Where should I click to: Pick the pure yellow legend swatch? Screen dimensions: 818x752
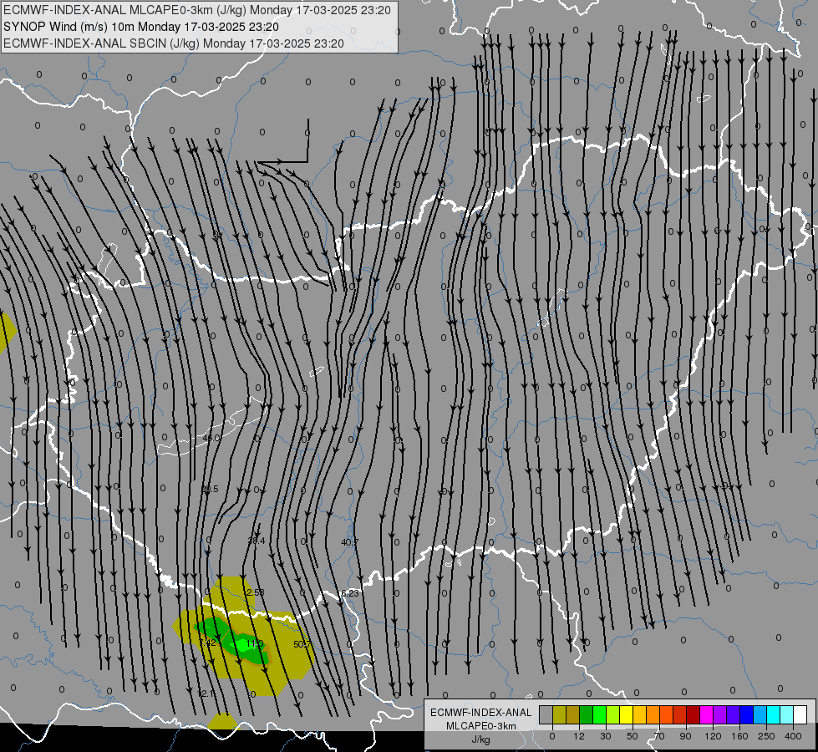point(626,714)
